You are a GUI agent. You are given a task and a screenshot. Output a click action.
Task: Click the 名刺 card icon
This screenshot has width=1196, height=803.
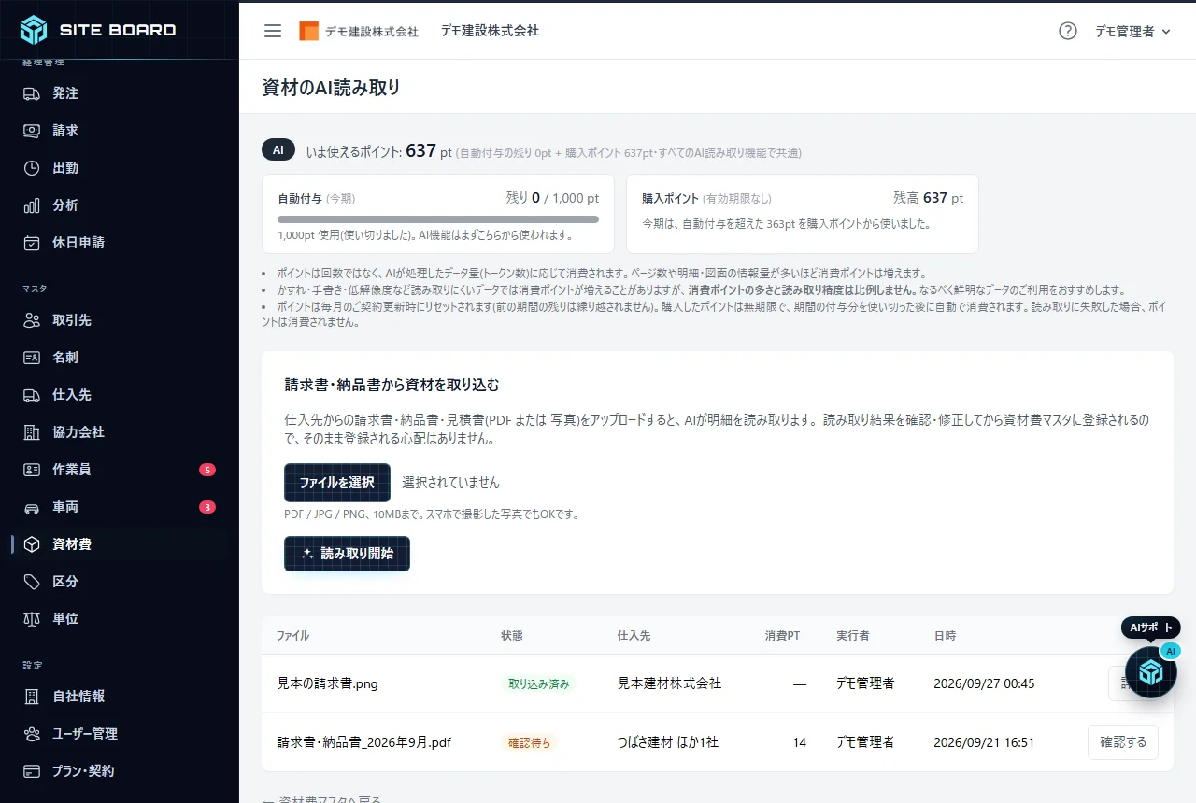(x=32, y=358)
